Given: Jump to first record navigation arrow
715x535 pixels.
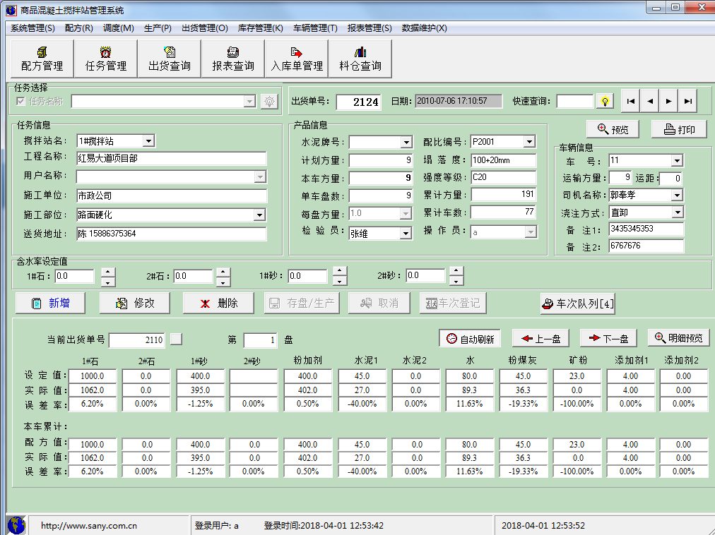Looking at the screenshot, I should pos(631,101).
